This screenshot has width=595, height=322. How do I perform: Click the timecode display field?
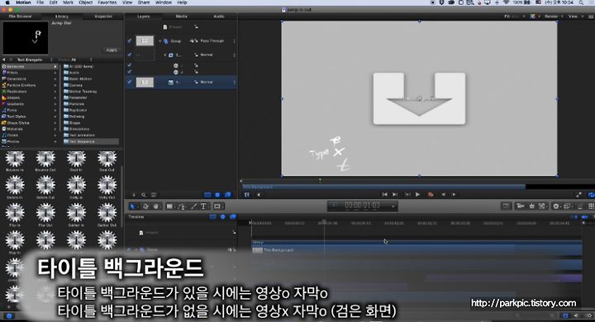tap(363, 206)
